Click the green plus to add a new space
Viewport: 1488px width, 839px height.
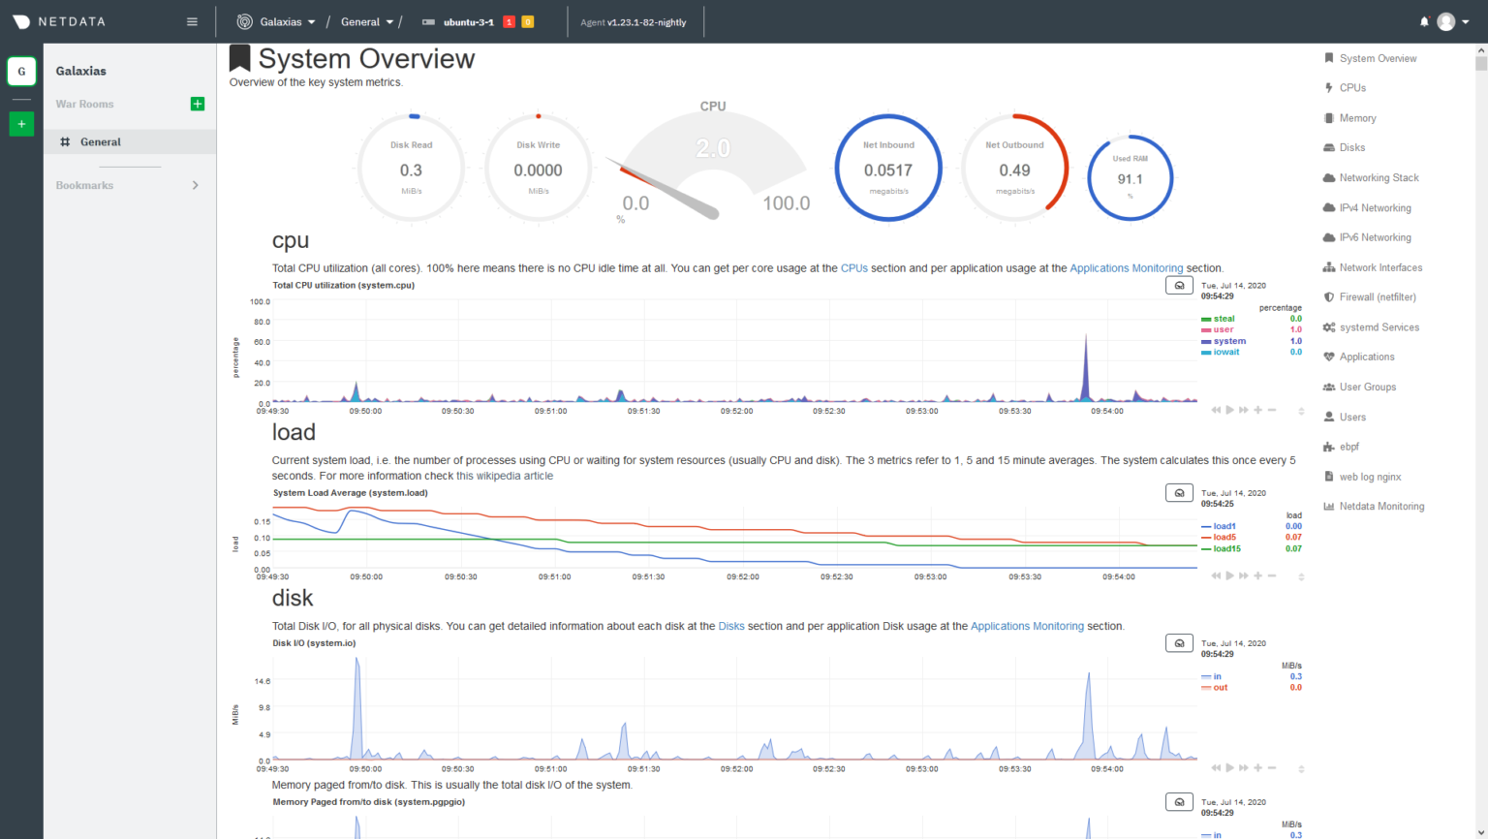tap(20, 124)
